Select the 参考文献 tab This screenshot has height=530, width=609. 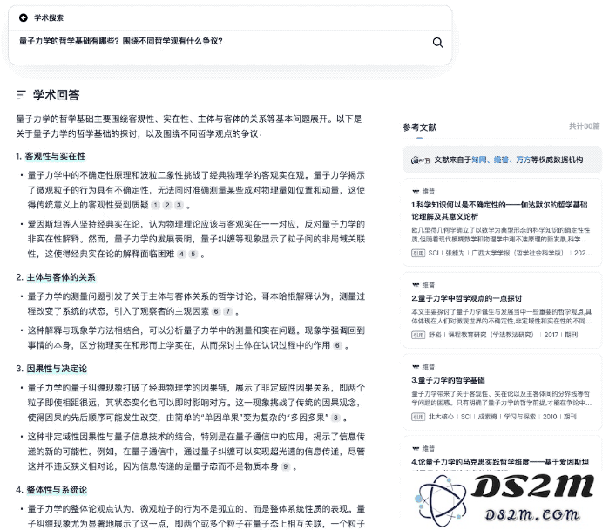(419, 127)
